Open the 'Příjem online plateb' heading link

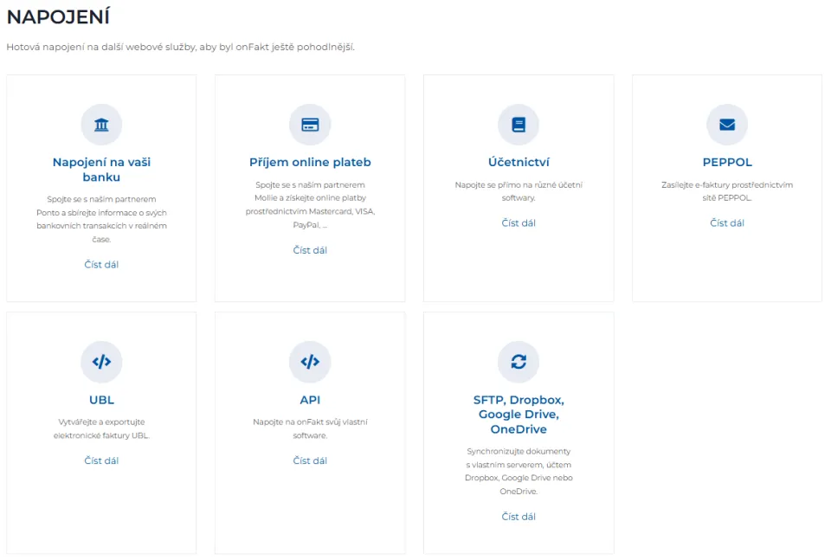(310, 162)
